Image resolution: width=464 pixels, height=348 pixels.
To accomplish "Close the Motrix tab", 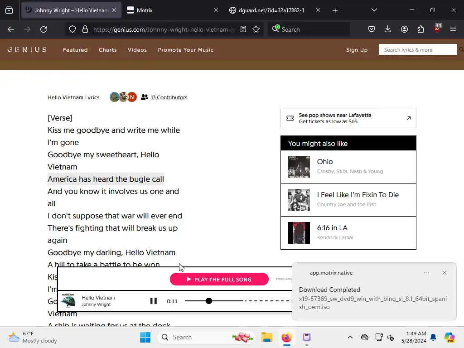I will [x=216, y=10].
